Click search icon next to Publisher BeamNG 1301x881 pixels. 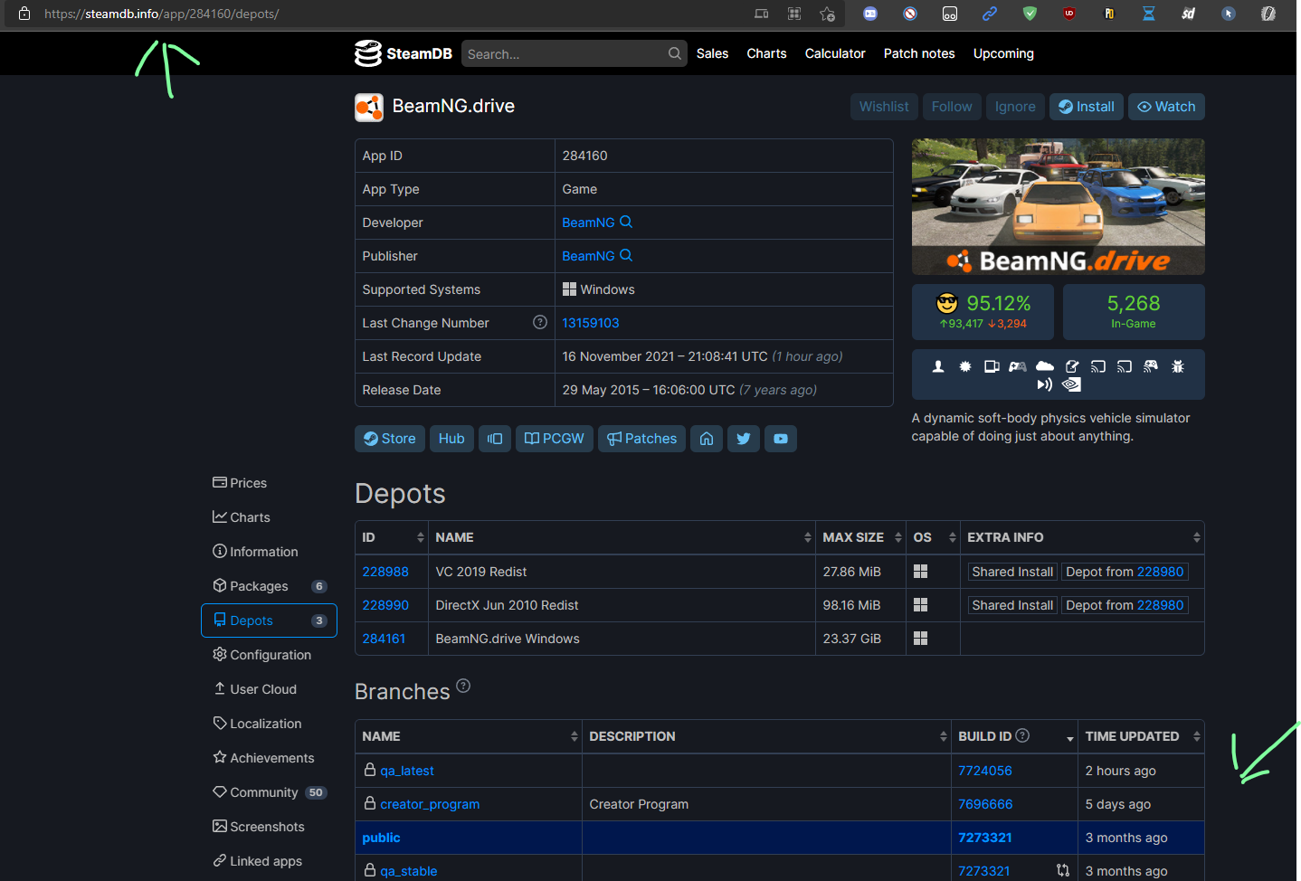[626, 255]
